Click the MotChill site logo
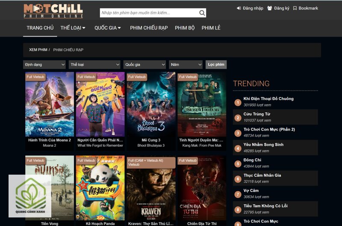The image size is (342, 226). (53, 11)
